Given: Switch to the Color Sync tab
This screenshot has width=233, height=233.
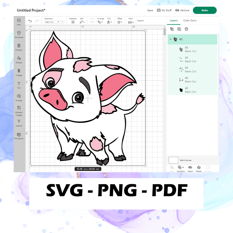Looking at the screenshot, I should tap(190, 21).
